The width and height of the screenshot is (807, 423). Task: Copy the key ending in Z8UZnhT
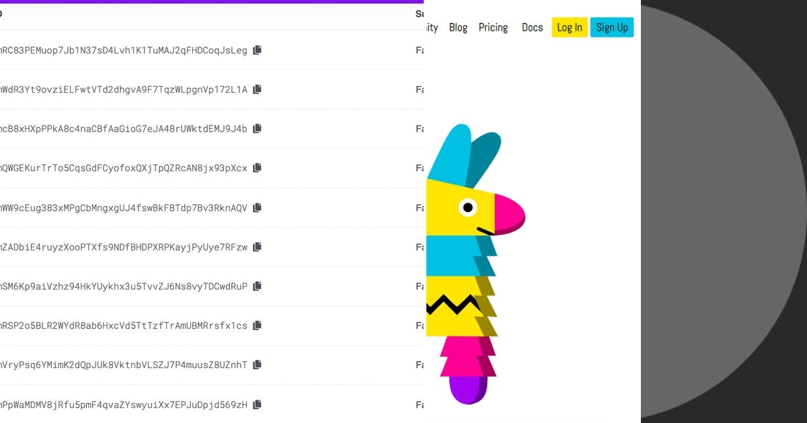[256, 365]
